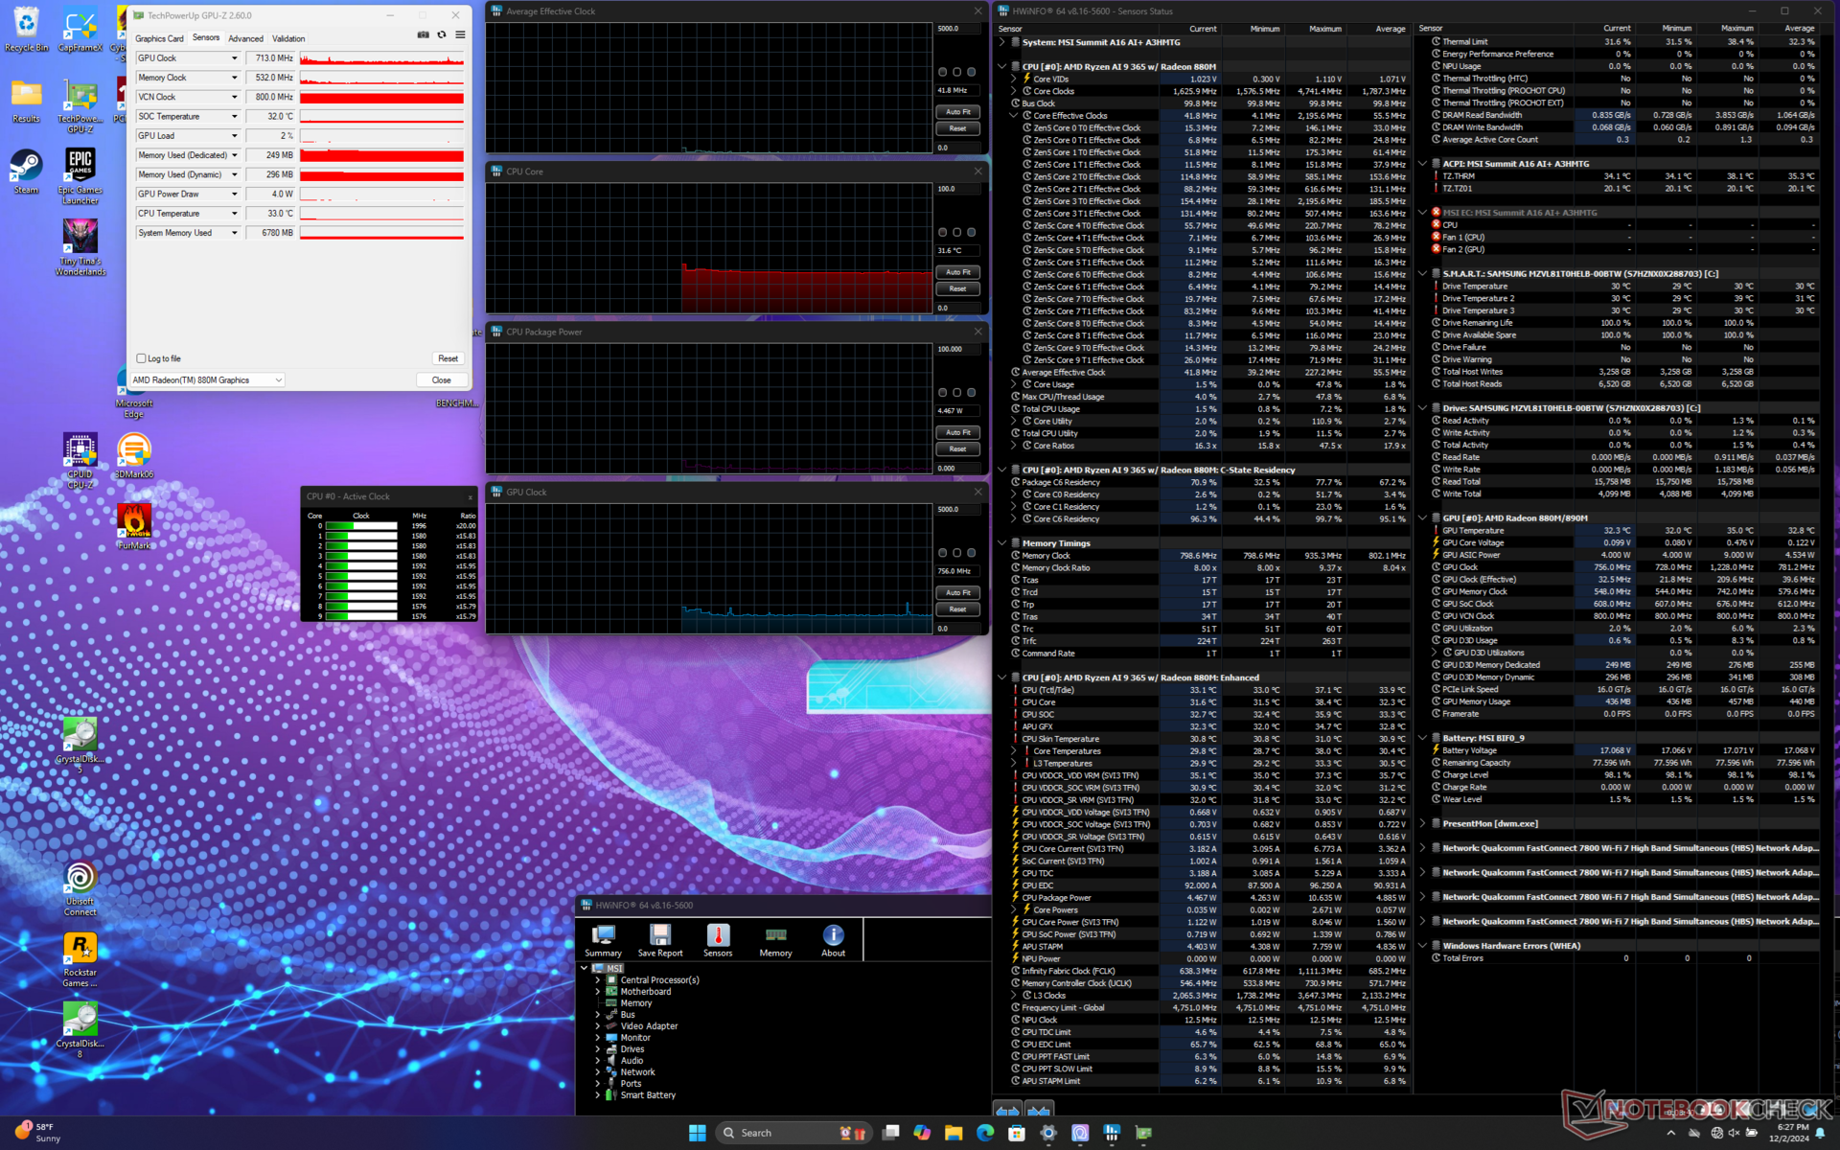This screenshot has width=1840, height=1150.
Task: Click Reset in CPU Core graph window
Action: 957,288
